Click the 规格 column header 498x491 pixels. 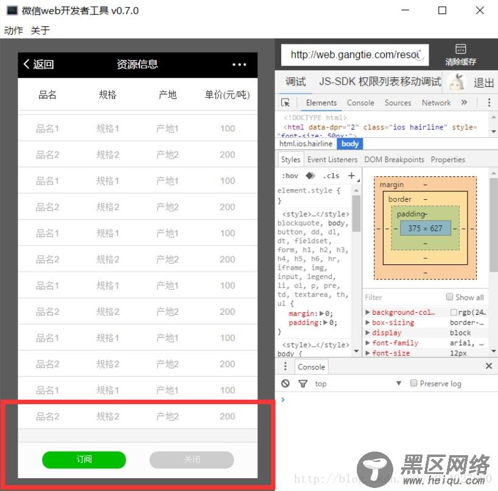pyautogui.click(x=107, y=94)
